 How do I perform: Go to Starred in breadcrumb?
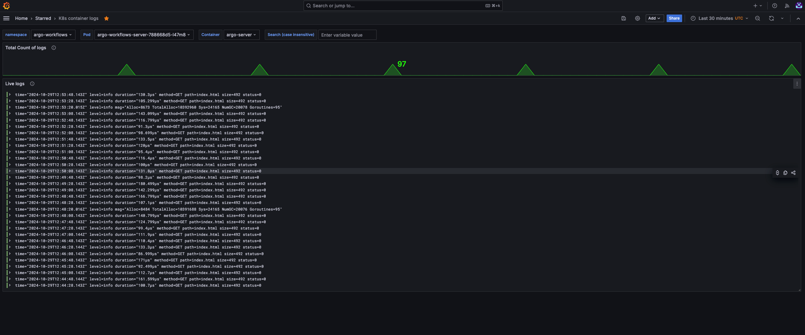tap(43, 18)
